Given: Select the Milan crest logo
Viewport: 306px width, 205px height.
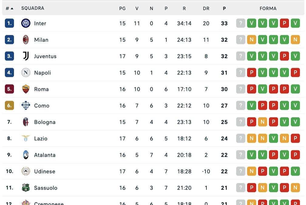Looking at the screenshot, I should [x=26, y=40].
